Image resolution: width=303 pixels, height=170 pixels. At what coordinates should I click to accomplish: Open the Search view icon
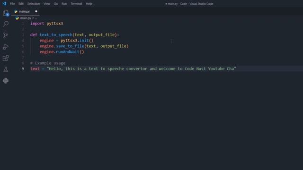click(x=6, y=24)
